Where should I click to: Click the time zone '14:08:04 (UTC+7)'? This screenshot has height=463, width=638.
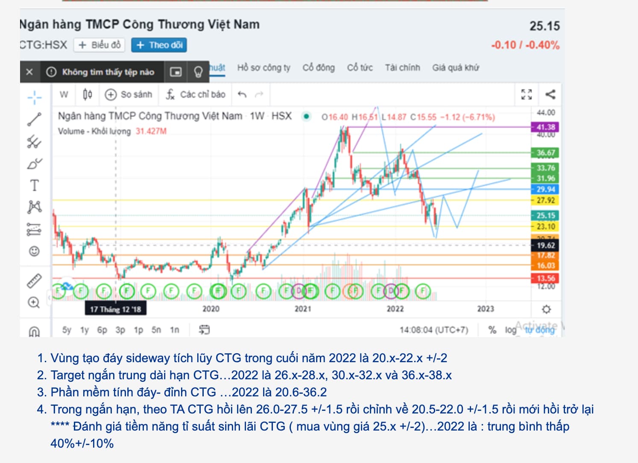[434, 330]
